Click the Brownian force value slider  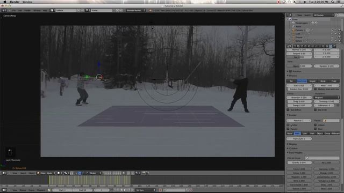(299, 98)
